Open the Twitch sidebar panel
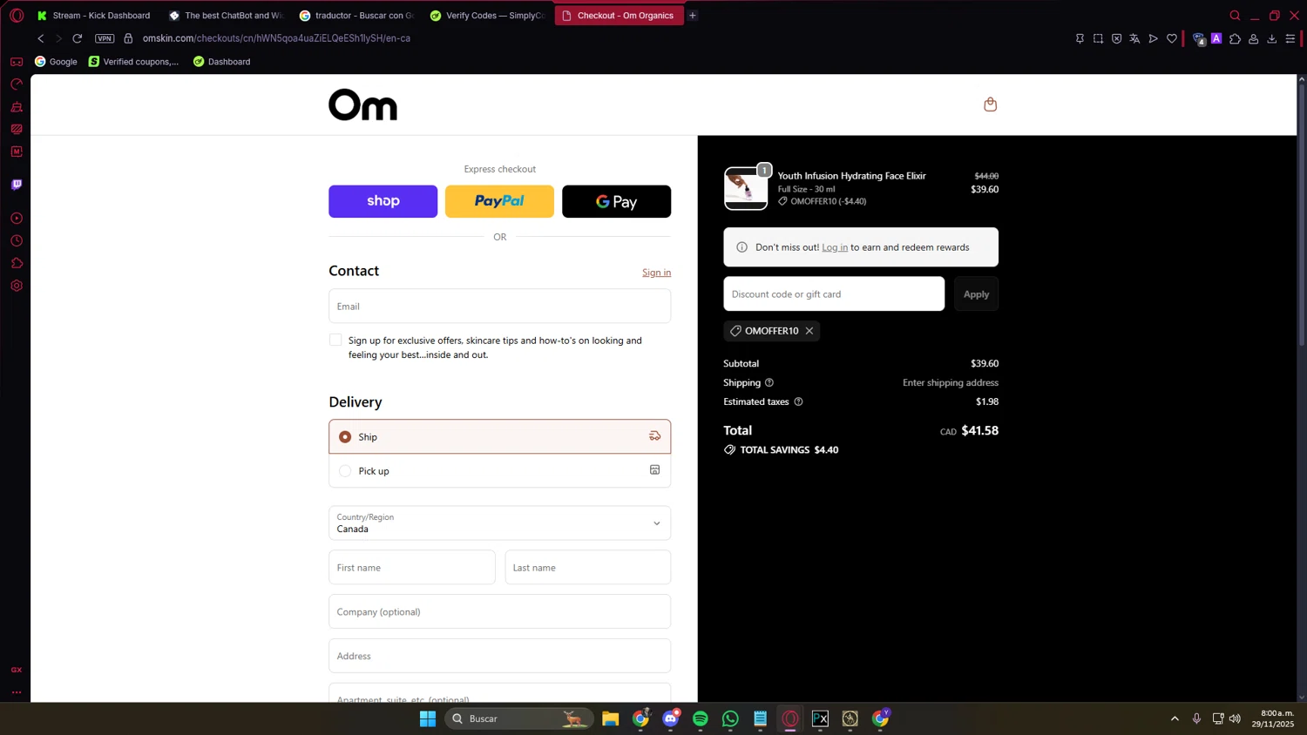The height and width of the screenshot is (735, 1307). click(x=17, y=185)
